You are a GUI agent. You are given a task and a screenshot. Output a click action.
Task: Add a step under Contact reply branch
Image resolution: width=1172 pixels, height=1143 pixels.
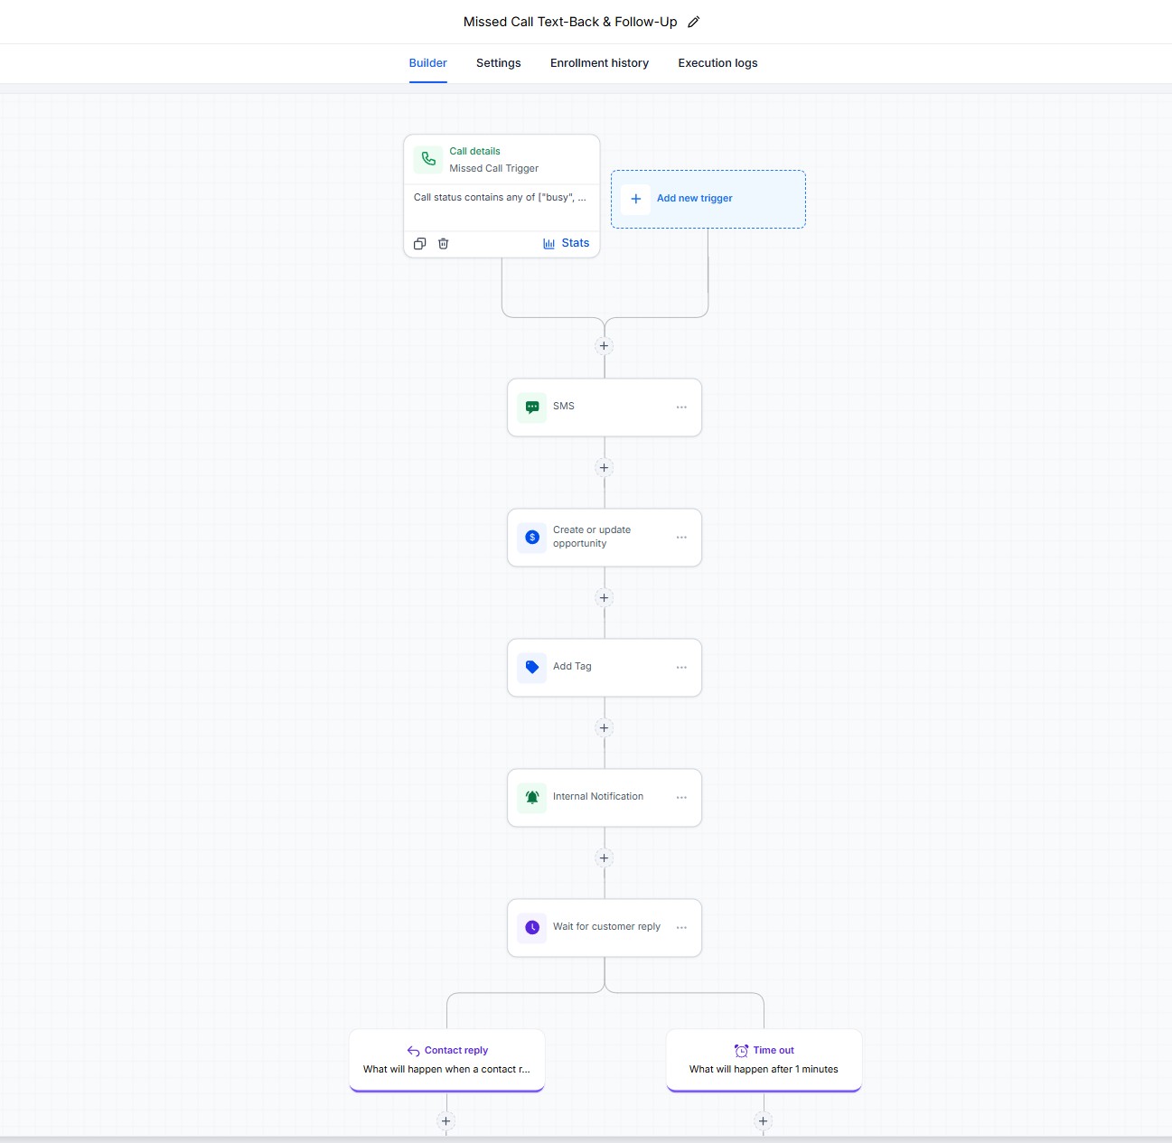[x=445, y=1121]
